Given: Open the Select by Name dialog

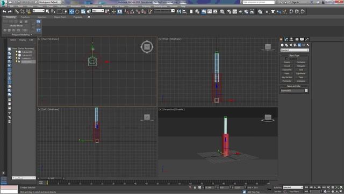Looking at the screenshot, I should pos(53,11).
